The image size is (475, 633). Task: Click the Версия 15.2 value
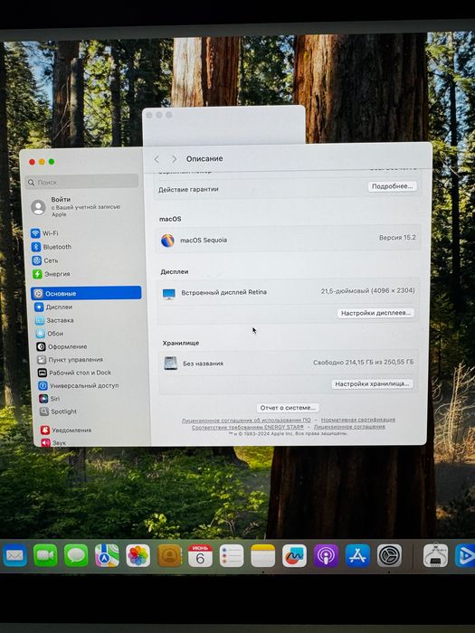click(x=397, y=237)
